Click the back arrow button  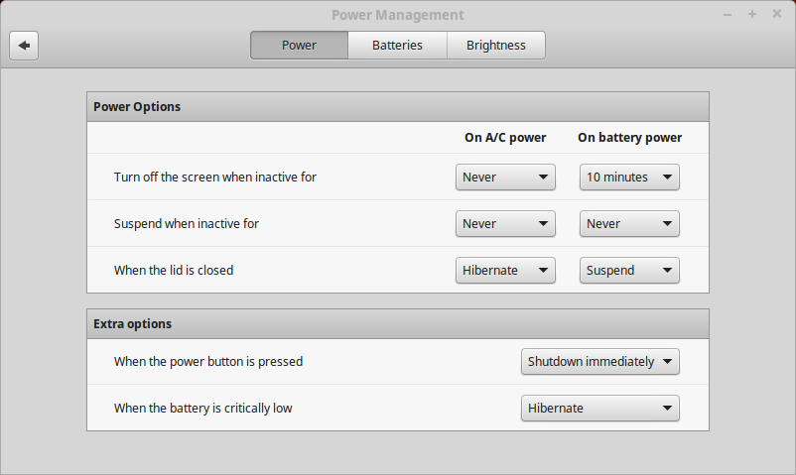(x=24, y=46)
